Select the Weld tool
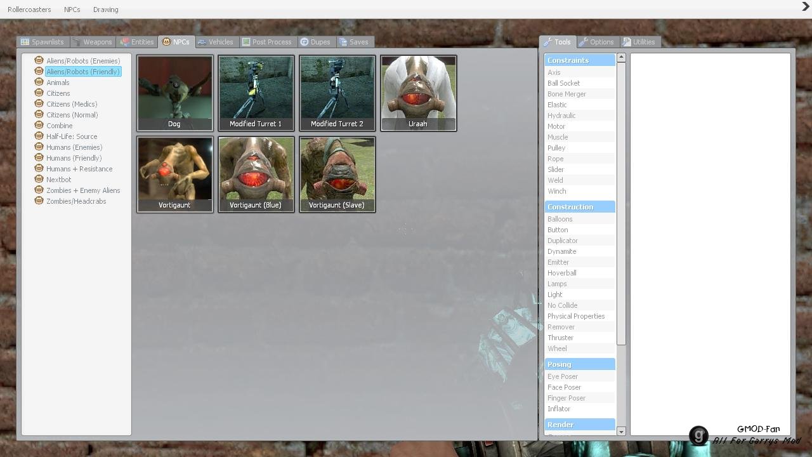The image size is (812, 457). coord(580,180)
